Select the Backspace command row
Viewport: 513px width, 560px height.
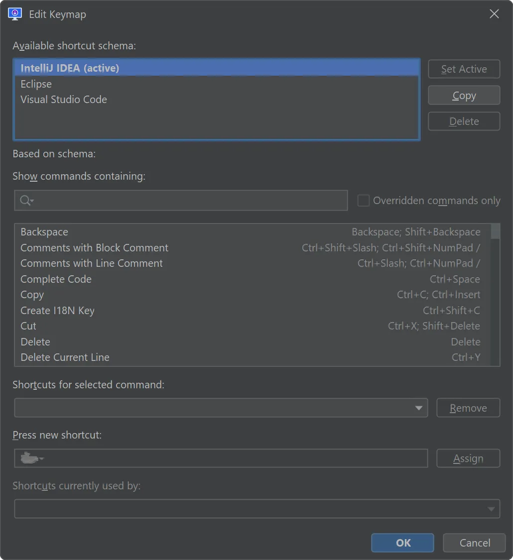pyautogui.click(x=253, y=232)
